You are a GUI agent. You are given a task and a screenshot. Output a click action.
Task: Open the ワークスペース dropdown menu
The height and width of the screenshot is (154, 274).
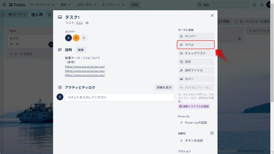click(42, 5)
